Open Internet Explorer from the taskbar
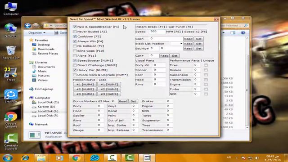The height and width of the screenshot is (162, 288). [x=25, y=158]
